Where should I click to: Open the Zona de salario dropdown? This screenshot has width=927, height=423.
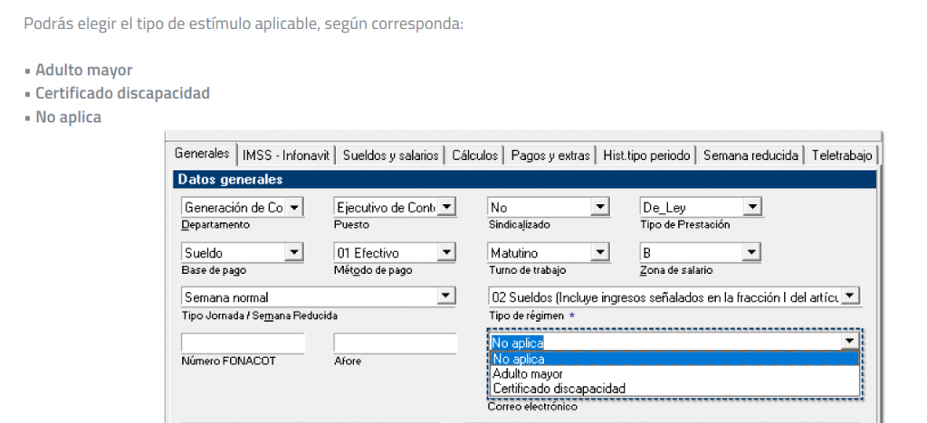(x=752, y=253)
